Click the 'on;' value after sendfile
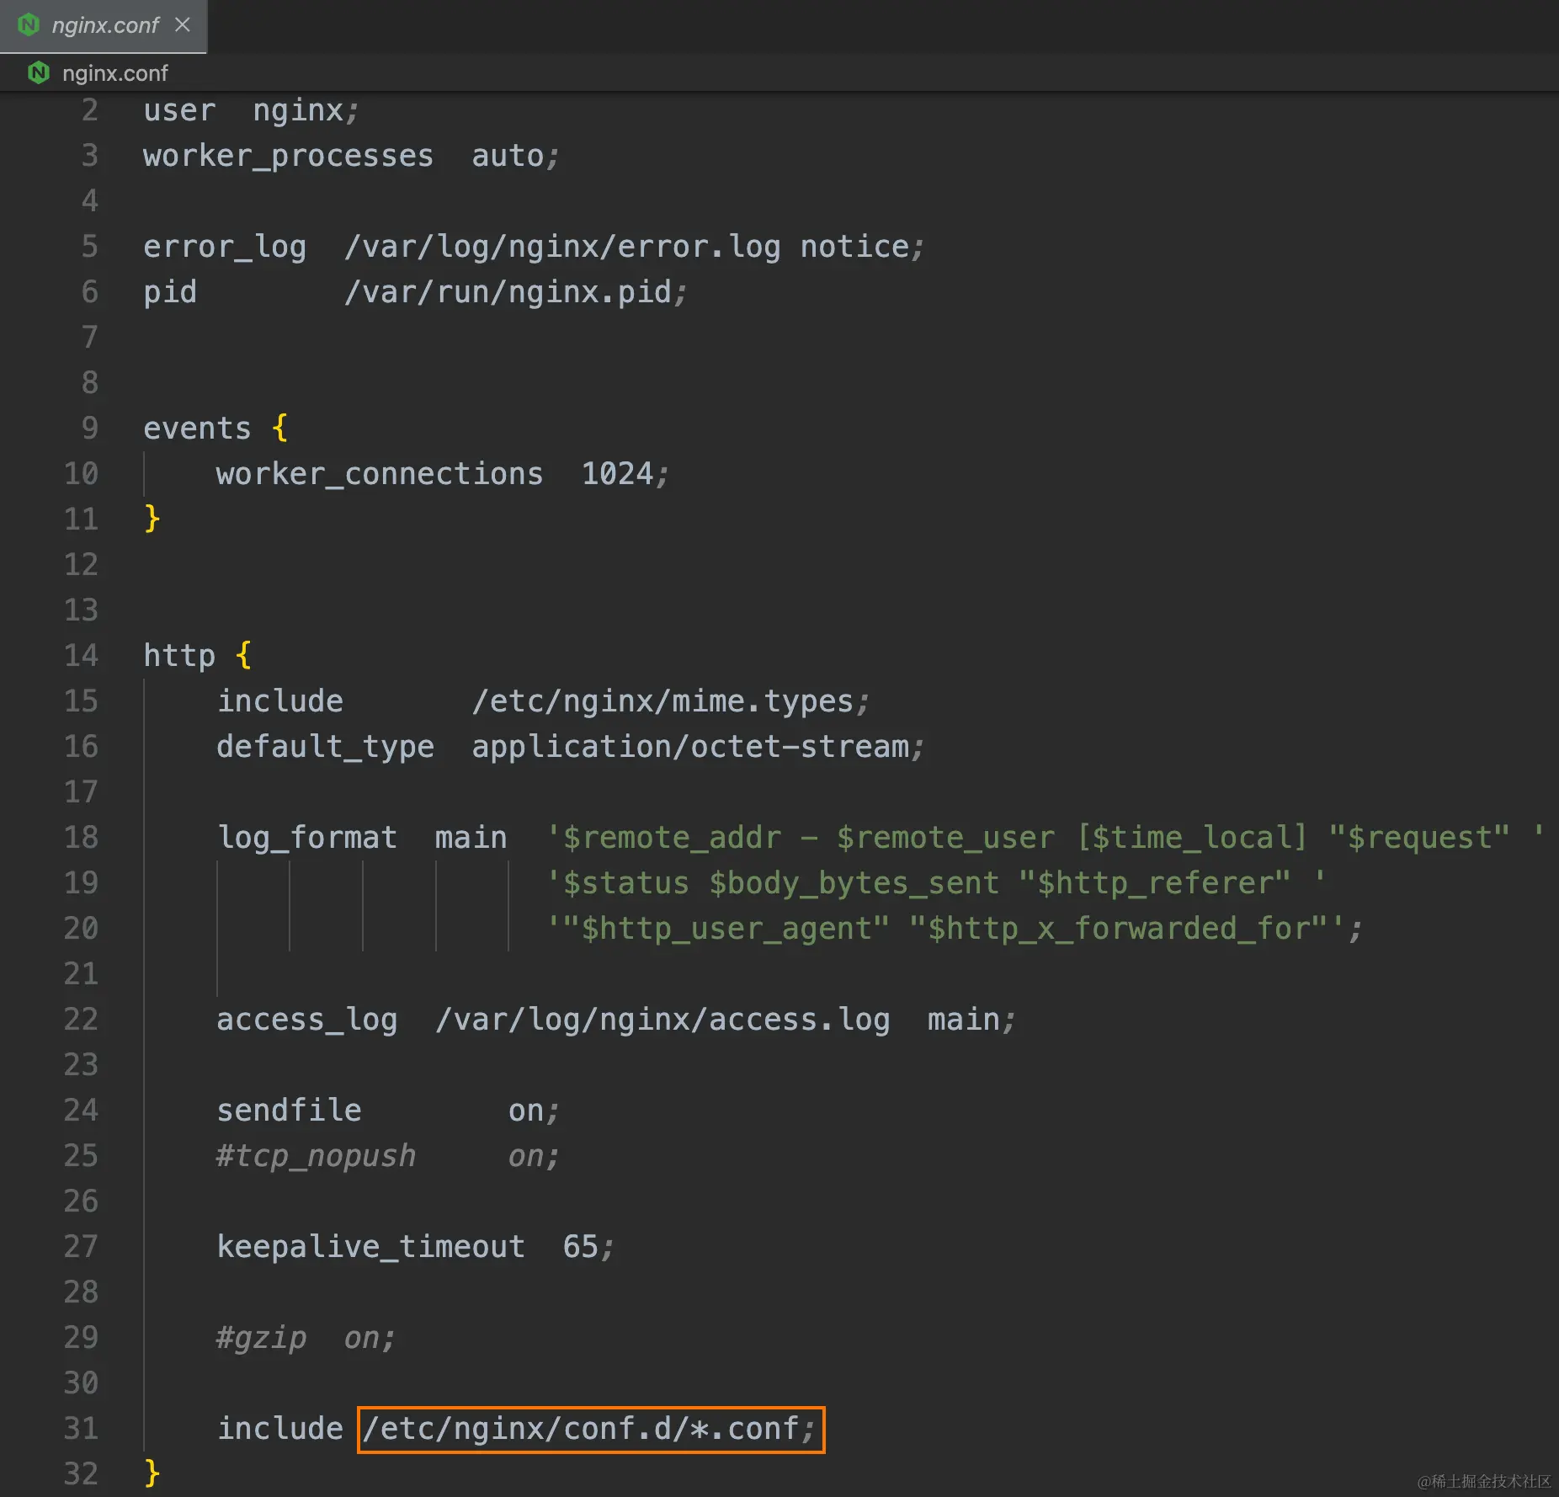1559x1497 pixels. pyautogui.click(x=534, y=1111)
